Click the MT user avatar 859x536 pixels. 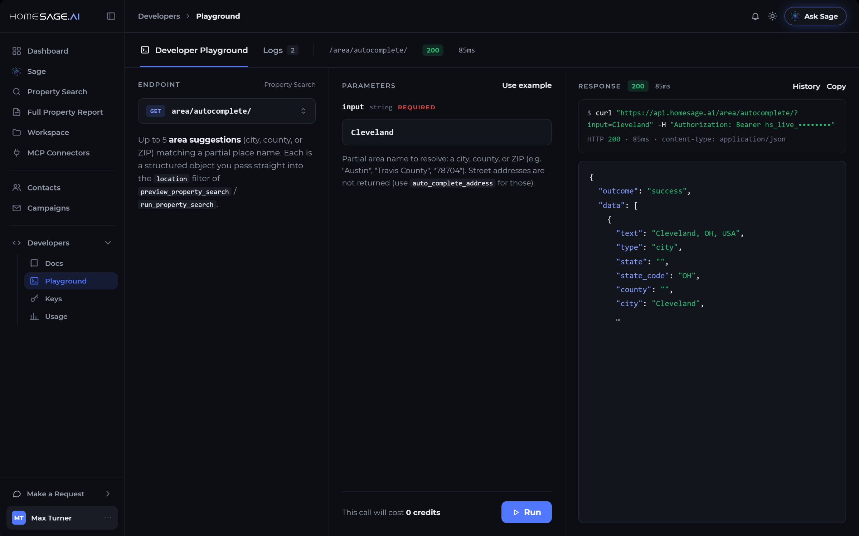[x=19, y=518]
